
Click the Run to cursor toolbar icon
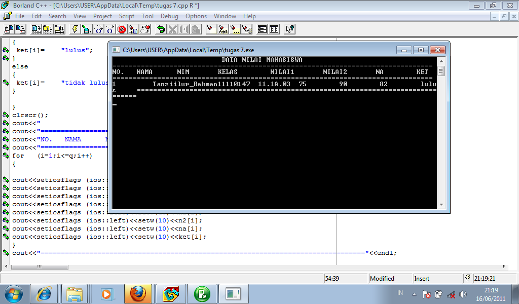(87, 29)
